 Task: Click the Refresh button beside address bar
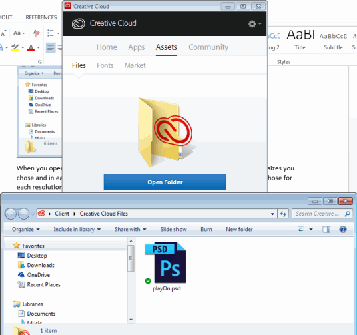pos(283,214)
